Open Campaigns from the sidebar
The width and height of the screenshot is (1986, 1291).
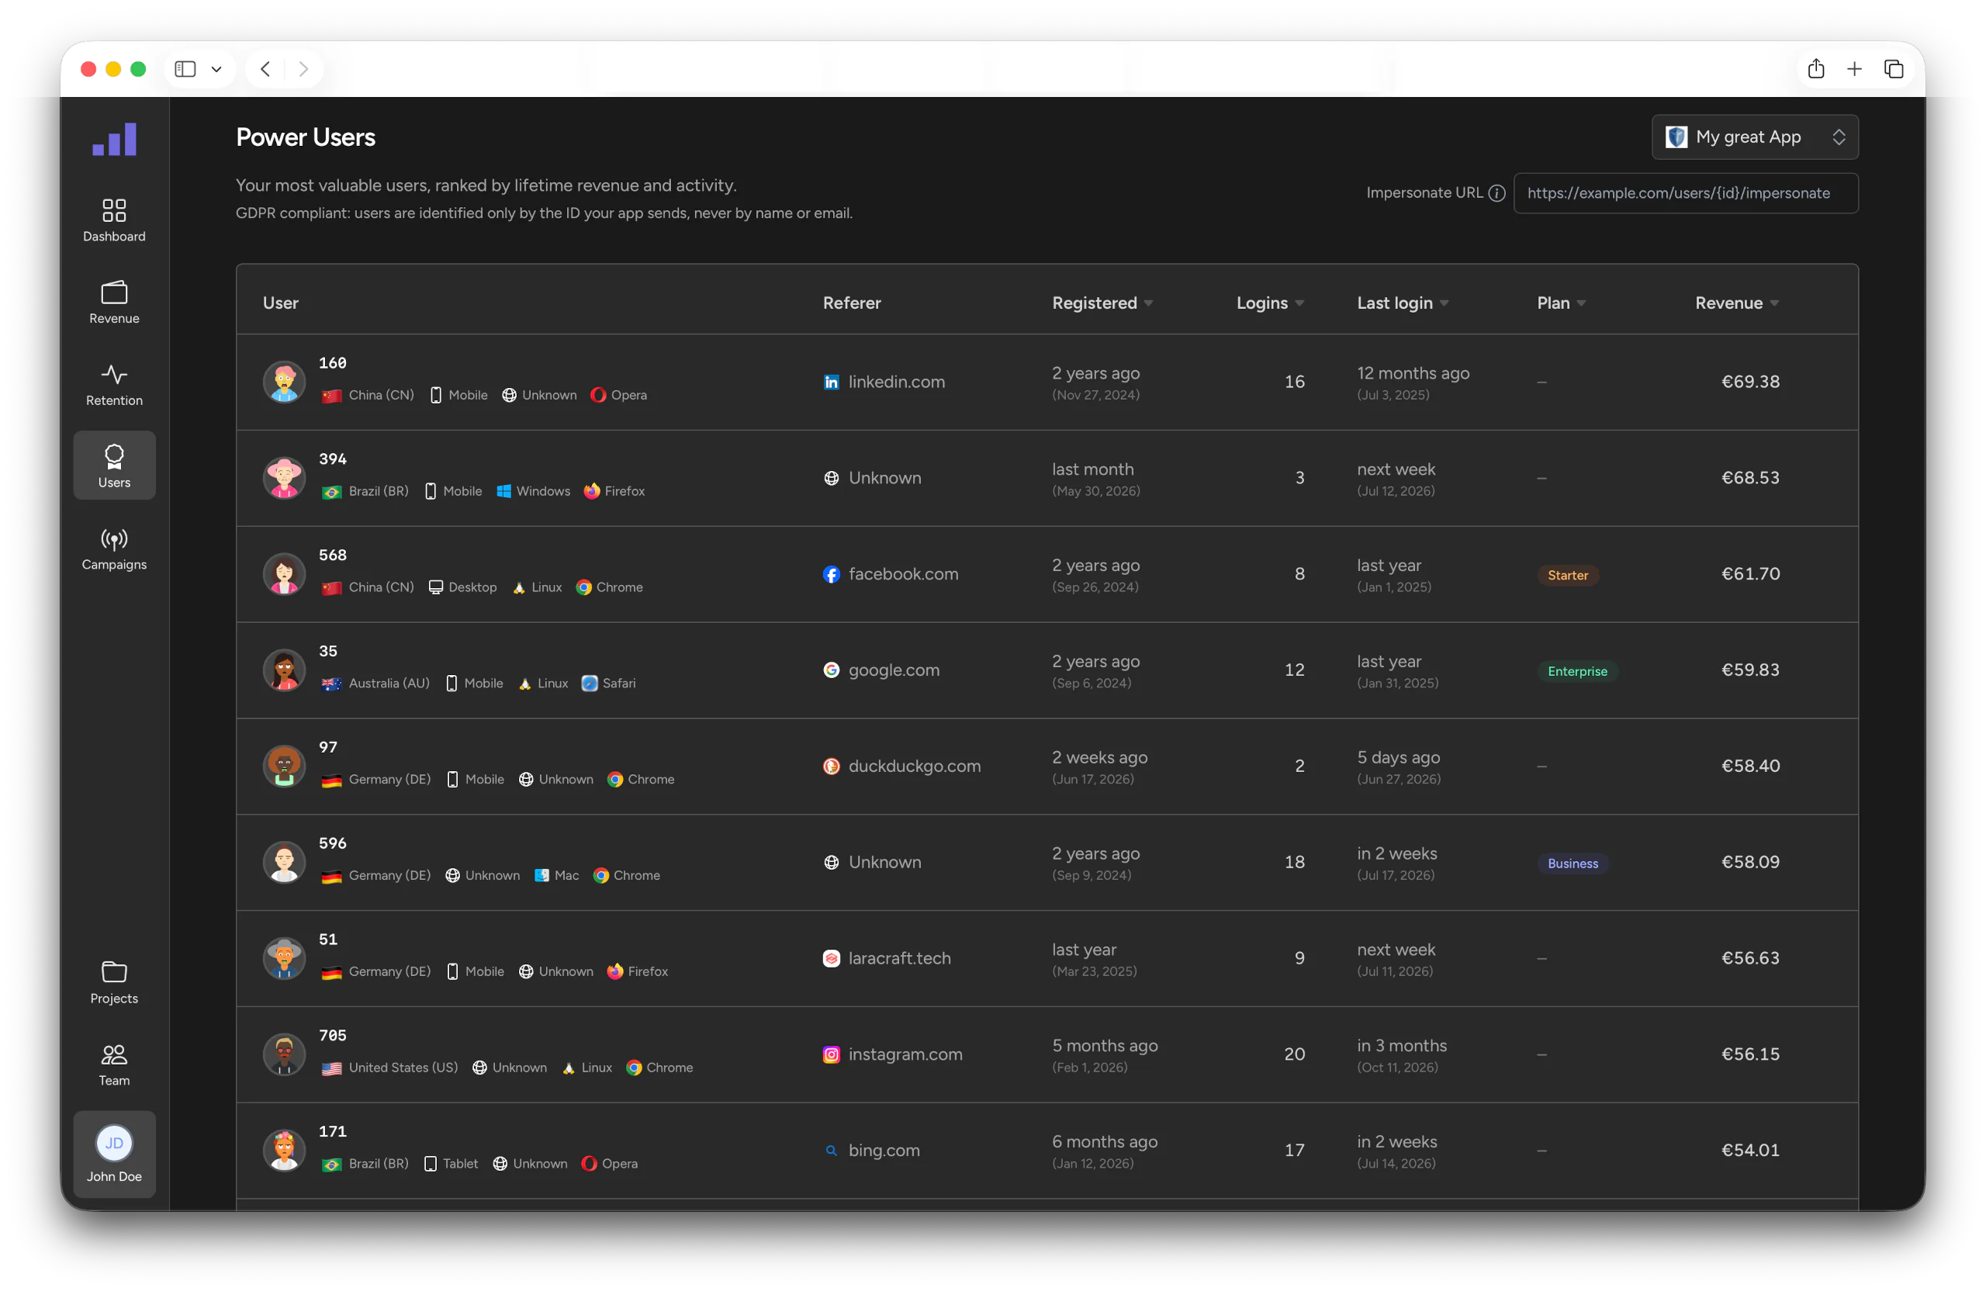click(114, 549)
